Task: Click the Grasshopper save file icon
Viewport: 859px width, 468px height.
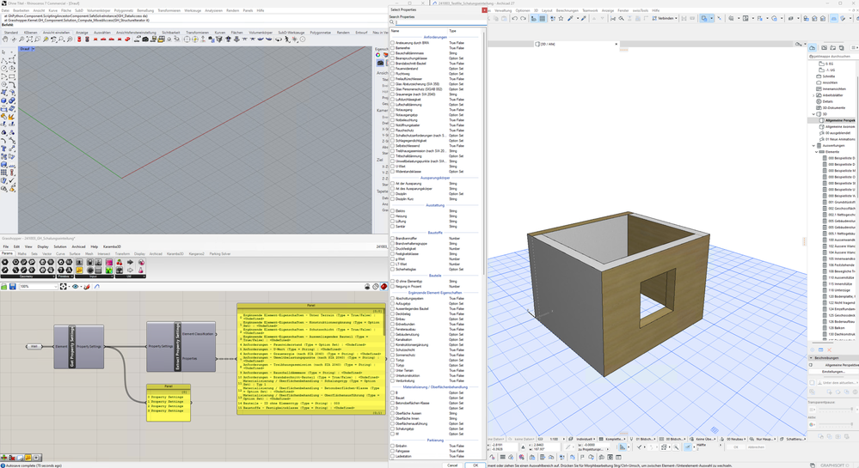Action: [x=12, y=287]
